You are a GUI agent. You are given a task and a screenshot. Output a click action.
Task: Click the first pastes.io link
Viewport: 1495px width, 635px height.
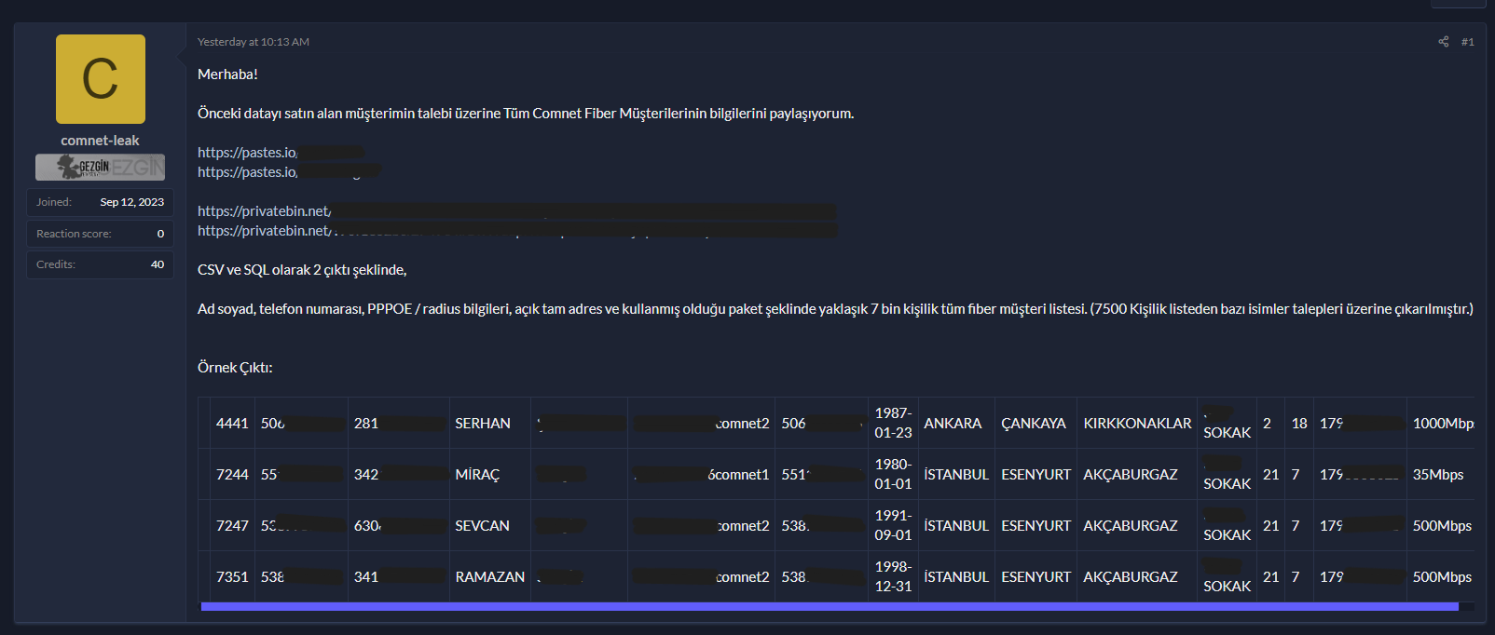point(248,153)
